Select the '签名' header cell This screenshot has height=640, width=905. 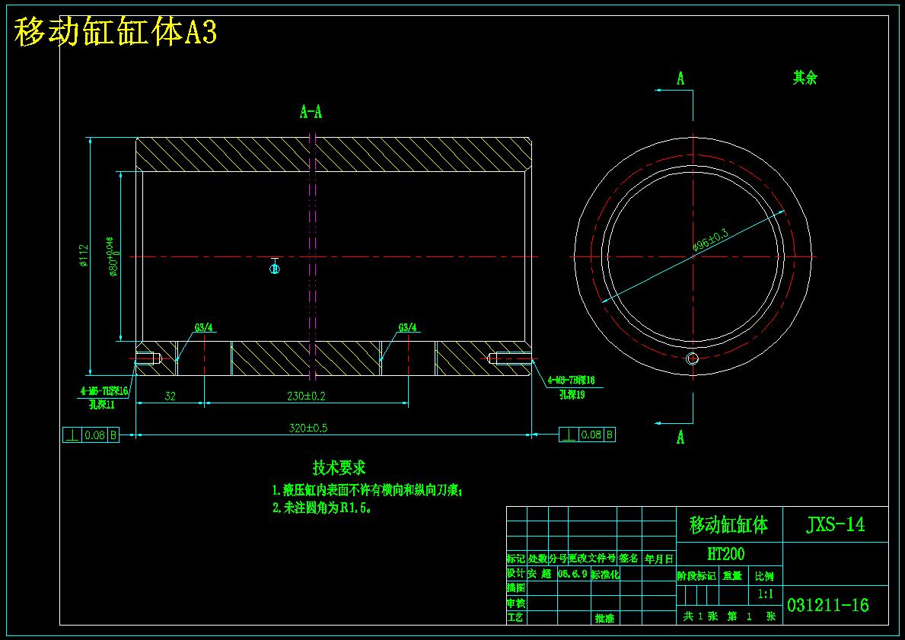[629, 559]
